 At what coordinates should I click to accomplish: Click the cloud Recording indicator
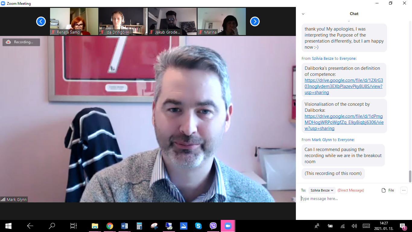(x=21, y=42)
